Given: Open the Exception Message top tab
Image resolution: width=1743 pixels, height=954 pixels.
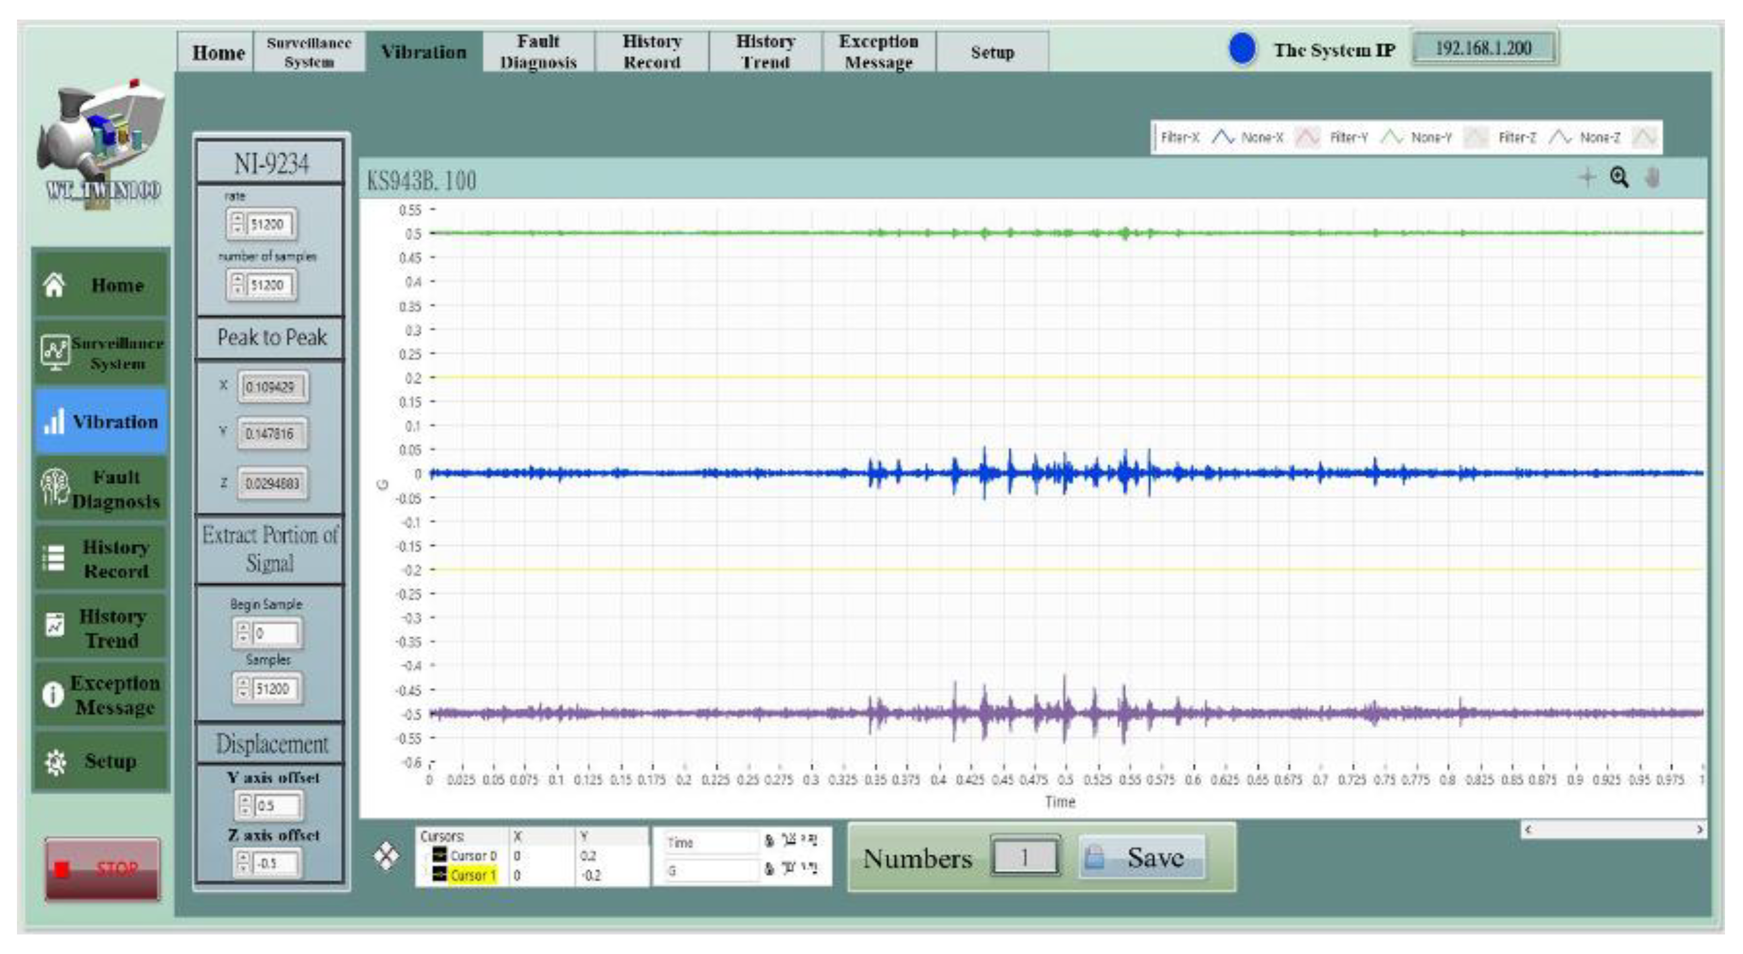Looking at the screenshot, I should coord(878,51).
